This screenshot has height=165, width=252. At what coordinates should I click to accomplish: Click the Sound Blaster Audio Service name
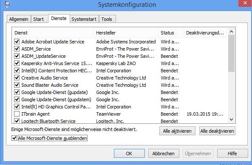(x=50, y=85)
